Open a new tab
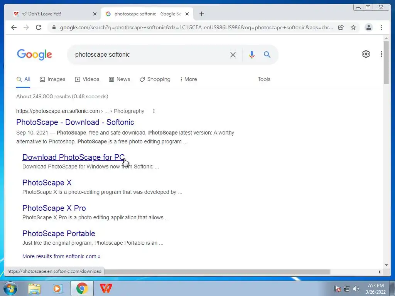 (201, 14)
